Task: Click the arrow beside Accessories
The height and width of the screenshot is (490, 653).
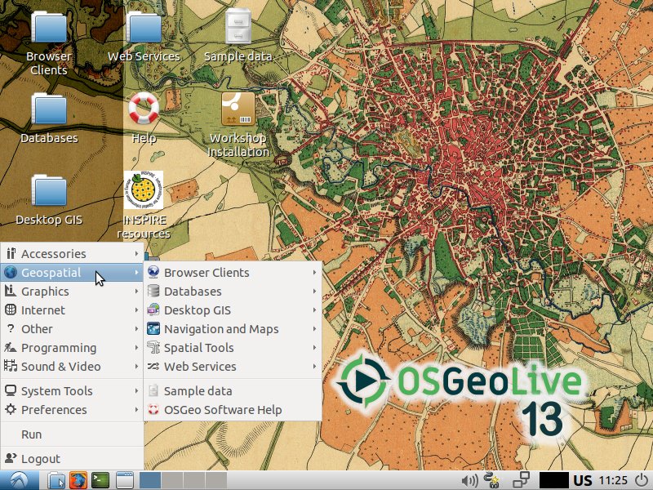Action: (136, 253)
